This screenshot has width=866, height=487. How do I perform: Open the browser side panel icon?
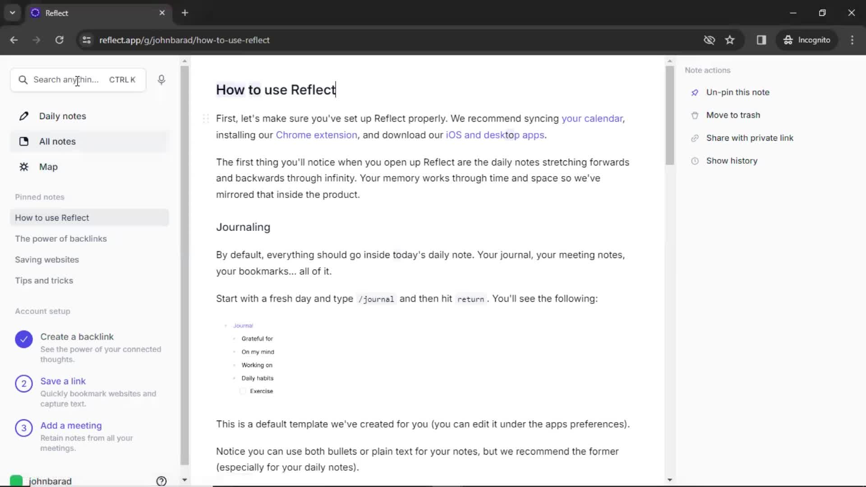[x=761, y=40]
